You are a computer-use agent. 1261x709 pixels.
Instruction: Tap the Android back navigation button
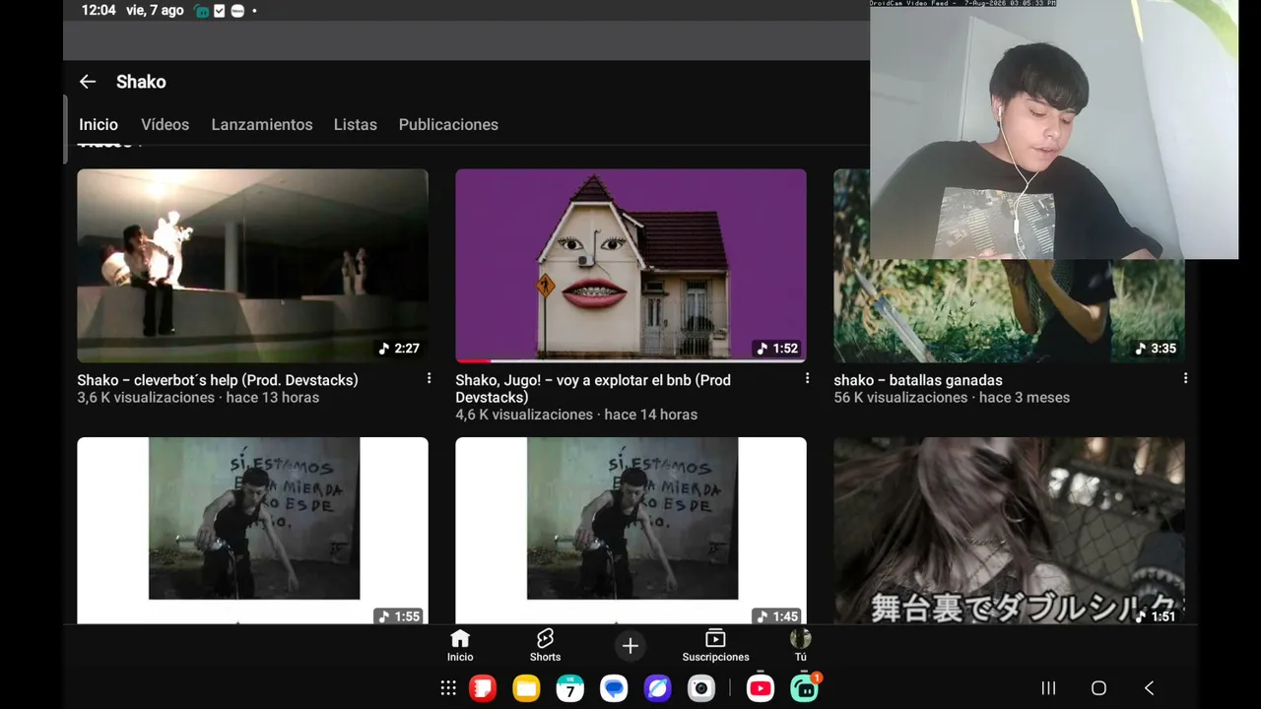click(1149, 688)
